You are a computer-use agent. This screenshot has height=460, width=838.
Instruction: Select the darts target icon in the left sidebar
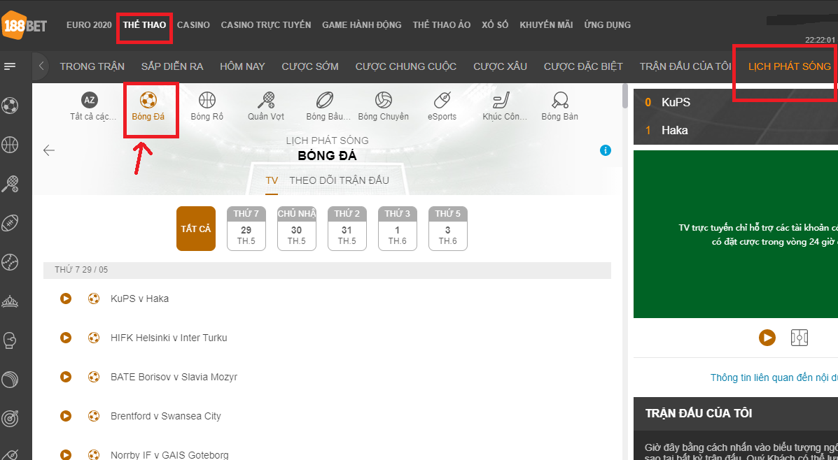[11, 418]
